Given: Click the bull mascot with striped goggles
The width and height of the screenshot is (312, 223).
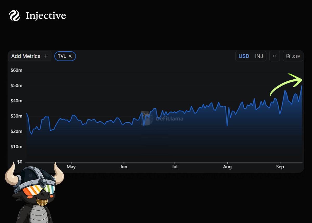Looking at the screenshot, I should pos(34,192).
